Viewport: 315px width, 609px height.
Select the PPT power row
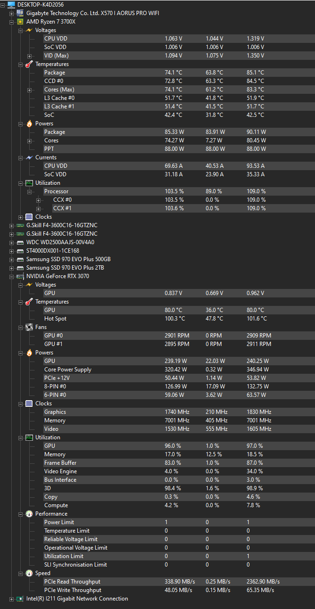(x=179, y=149)
